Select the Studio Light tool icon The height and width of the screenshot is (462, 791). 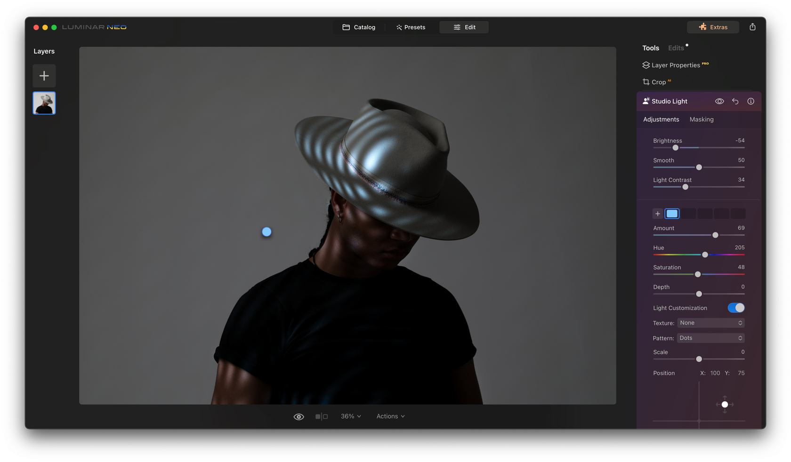646,101
